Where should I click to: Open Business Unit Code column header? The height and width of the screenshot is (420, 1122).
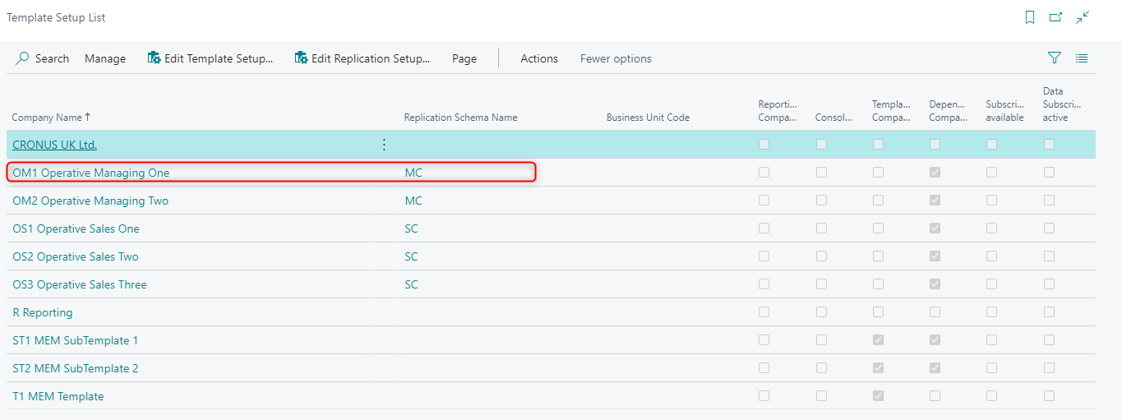pyautogui.click(x=648, y=118)
